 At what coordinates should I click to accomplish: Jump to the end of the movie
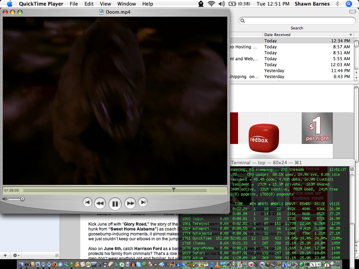point(143,202)
